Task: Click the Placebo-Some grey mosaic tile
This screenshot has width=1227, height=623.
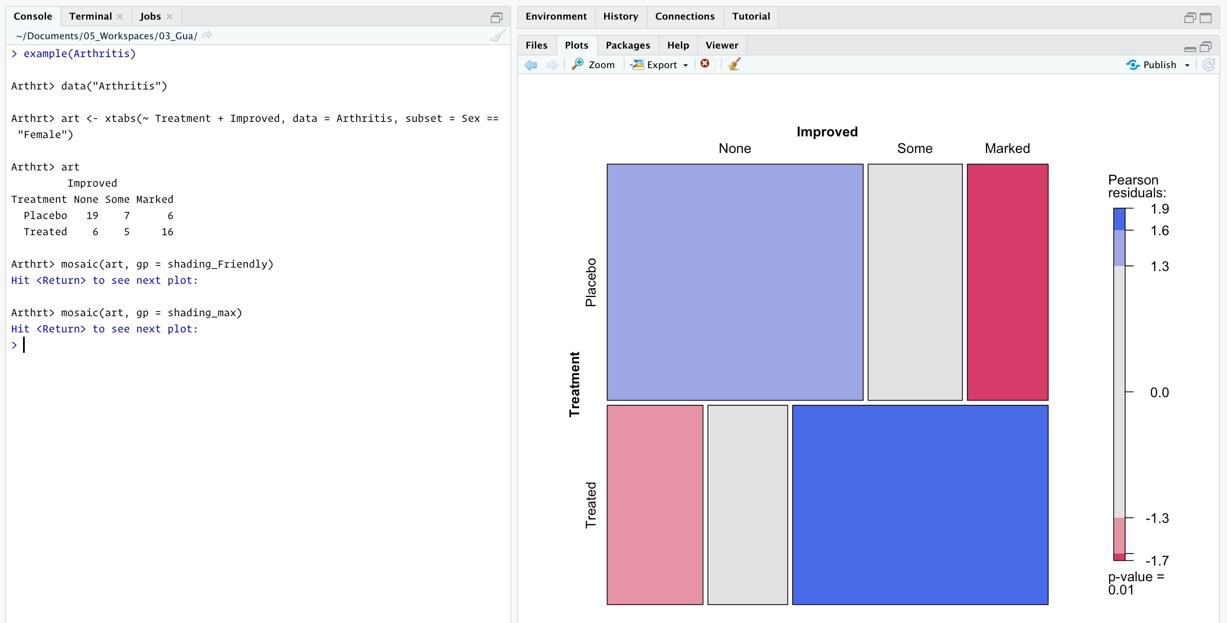Action: [915, 282]
